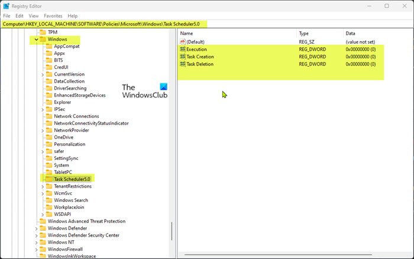Open the View menu
Viewport: 414px width, 259px height.
click(x=34, y=16)
